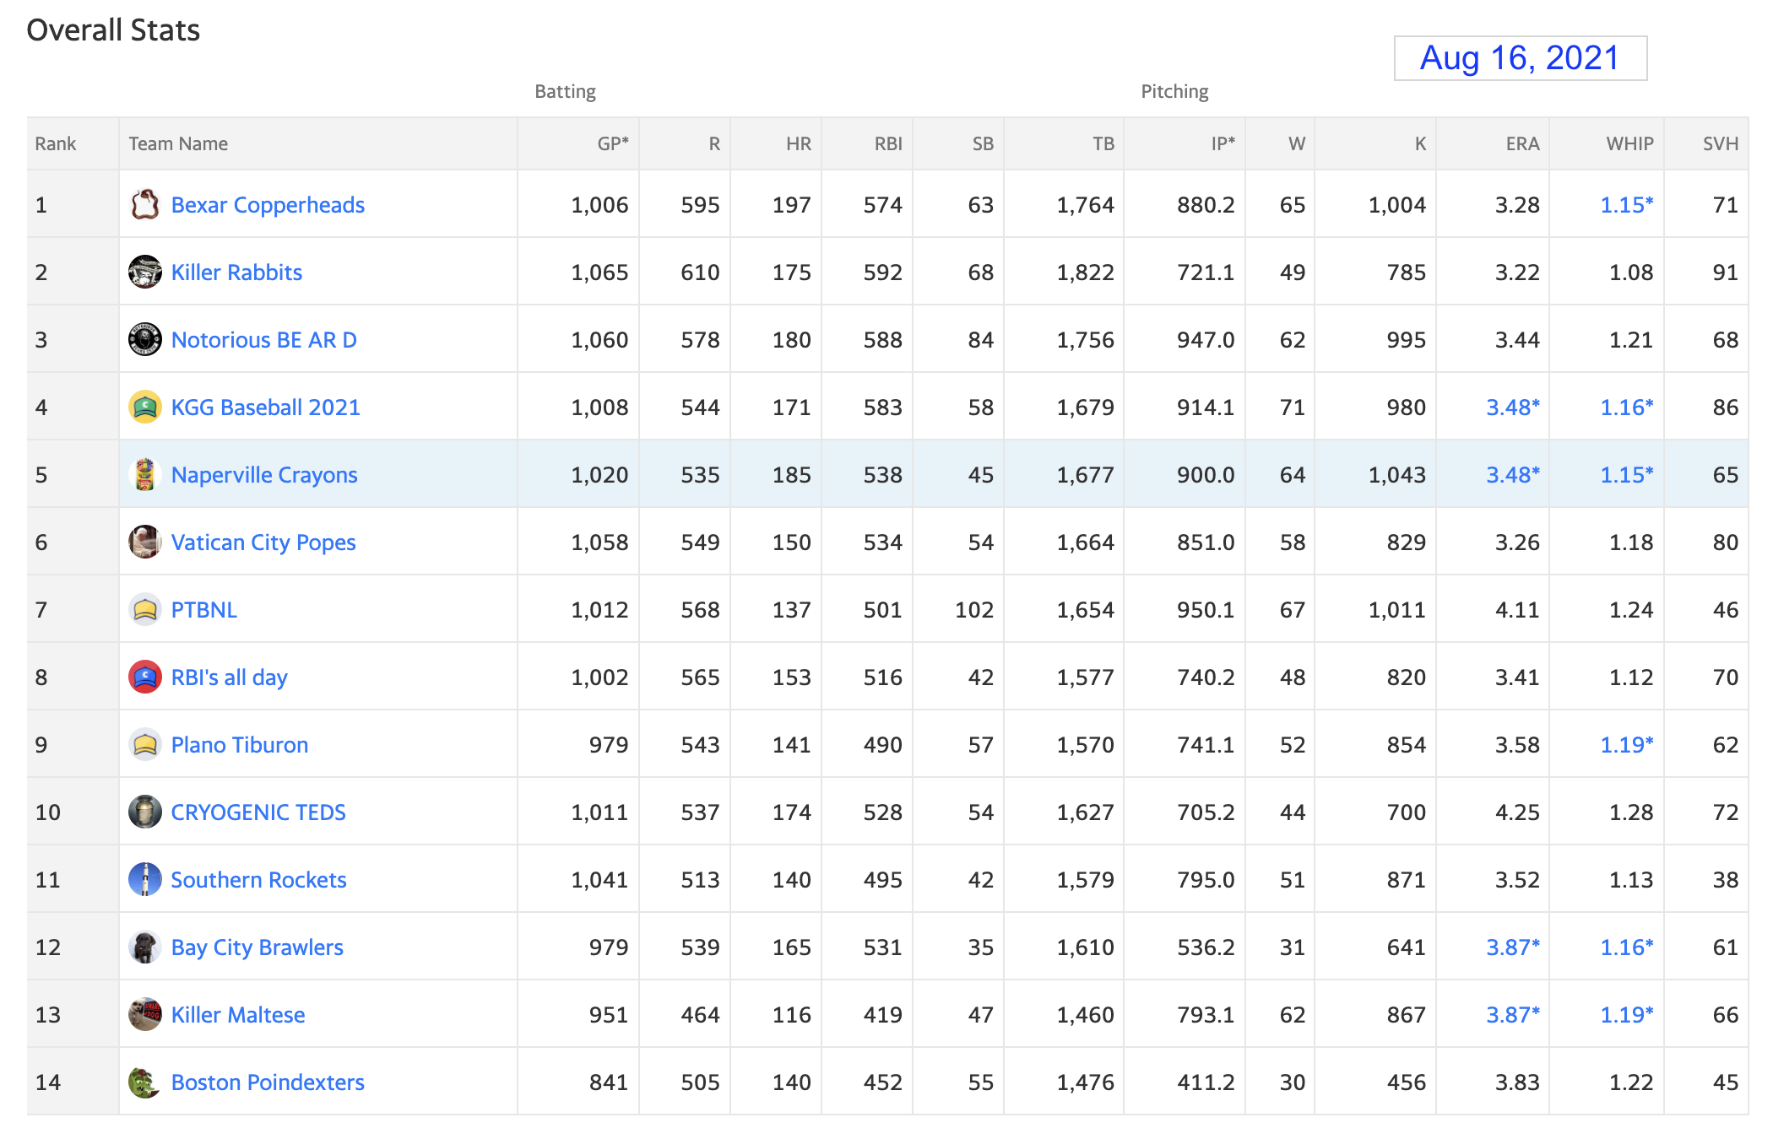1773x1139 pixels.
Task: Click the Bay City Brawlers dog avatar
Action: click(x=145, y=947)
